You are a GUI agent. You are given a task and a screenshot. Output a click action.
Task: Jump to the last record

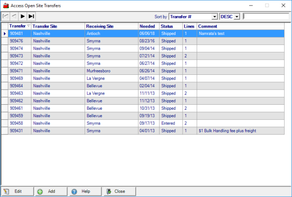click(31, 17)
